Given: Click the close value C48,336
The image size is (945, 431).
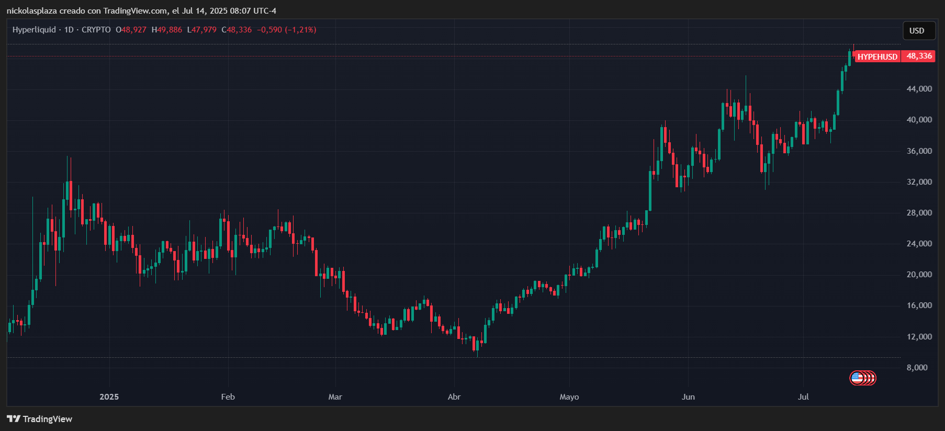Looking at the screenshot, I should click(237, 30).
